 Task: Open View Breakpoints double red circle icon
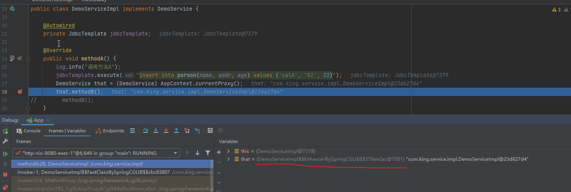[x=5, y=187]
